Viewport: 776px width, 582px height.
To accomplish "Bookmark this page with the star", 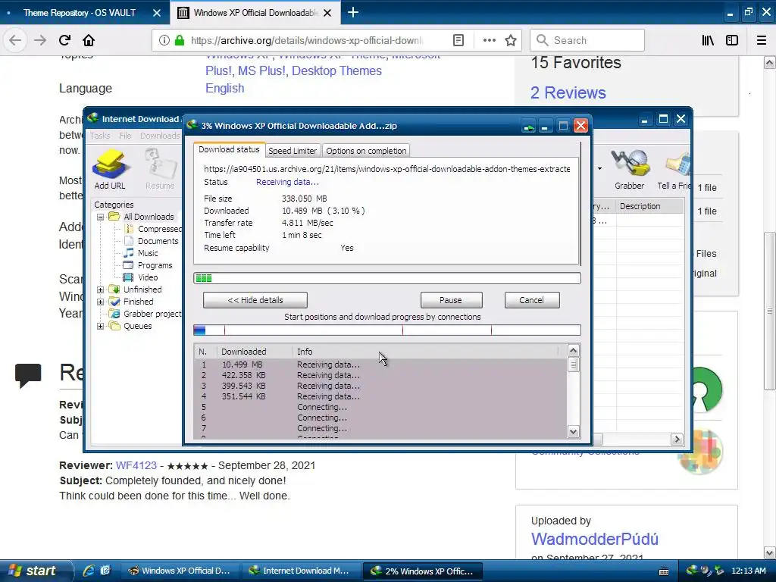I will (x=511, y=40).
